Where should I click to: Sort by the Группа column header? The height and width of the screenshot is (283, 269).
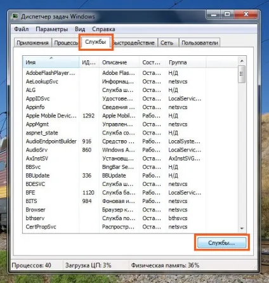point(186,62)
